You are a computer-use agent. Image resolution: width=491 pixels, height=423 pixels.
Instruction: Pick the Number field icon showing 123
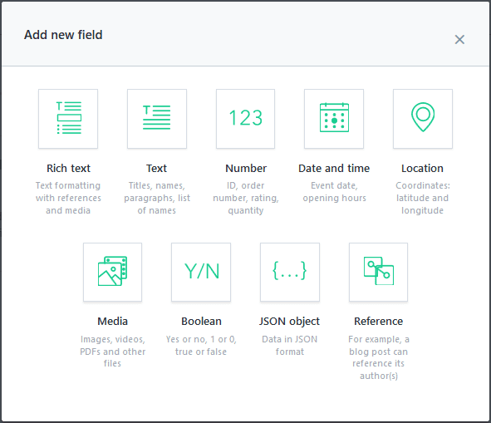[246, 119]
